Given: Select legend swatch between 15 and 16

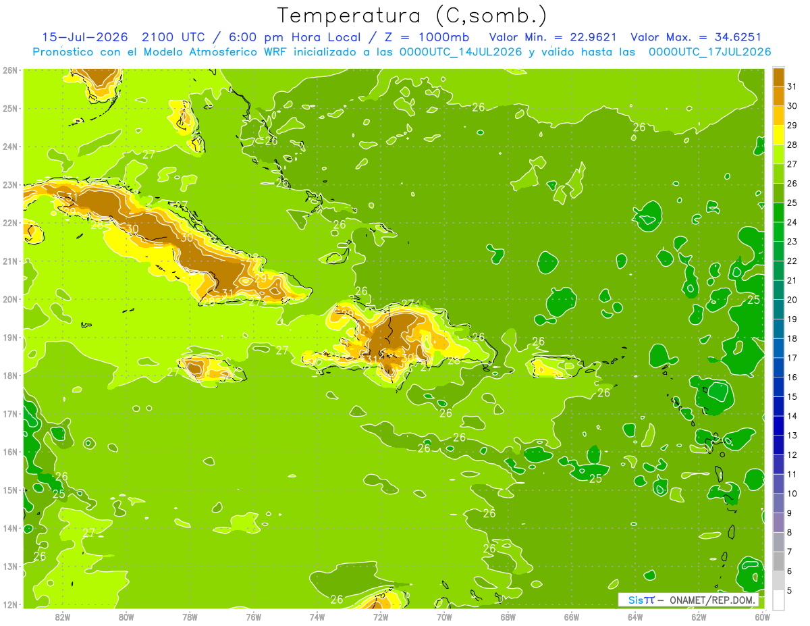Looking at the screenshot, I should pyautogui.click(x=778, y=387).
